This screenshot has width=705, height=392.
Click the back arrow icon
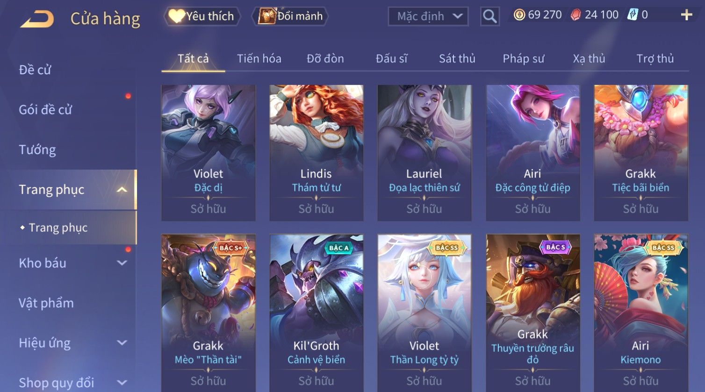tap(37, 19)
